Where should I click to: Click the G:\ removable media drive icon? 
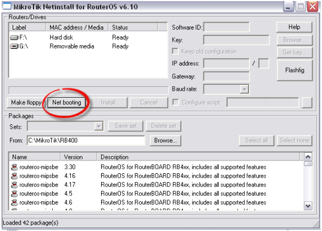(14, 46)
